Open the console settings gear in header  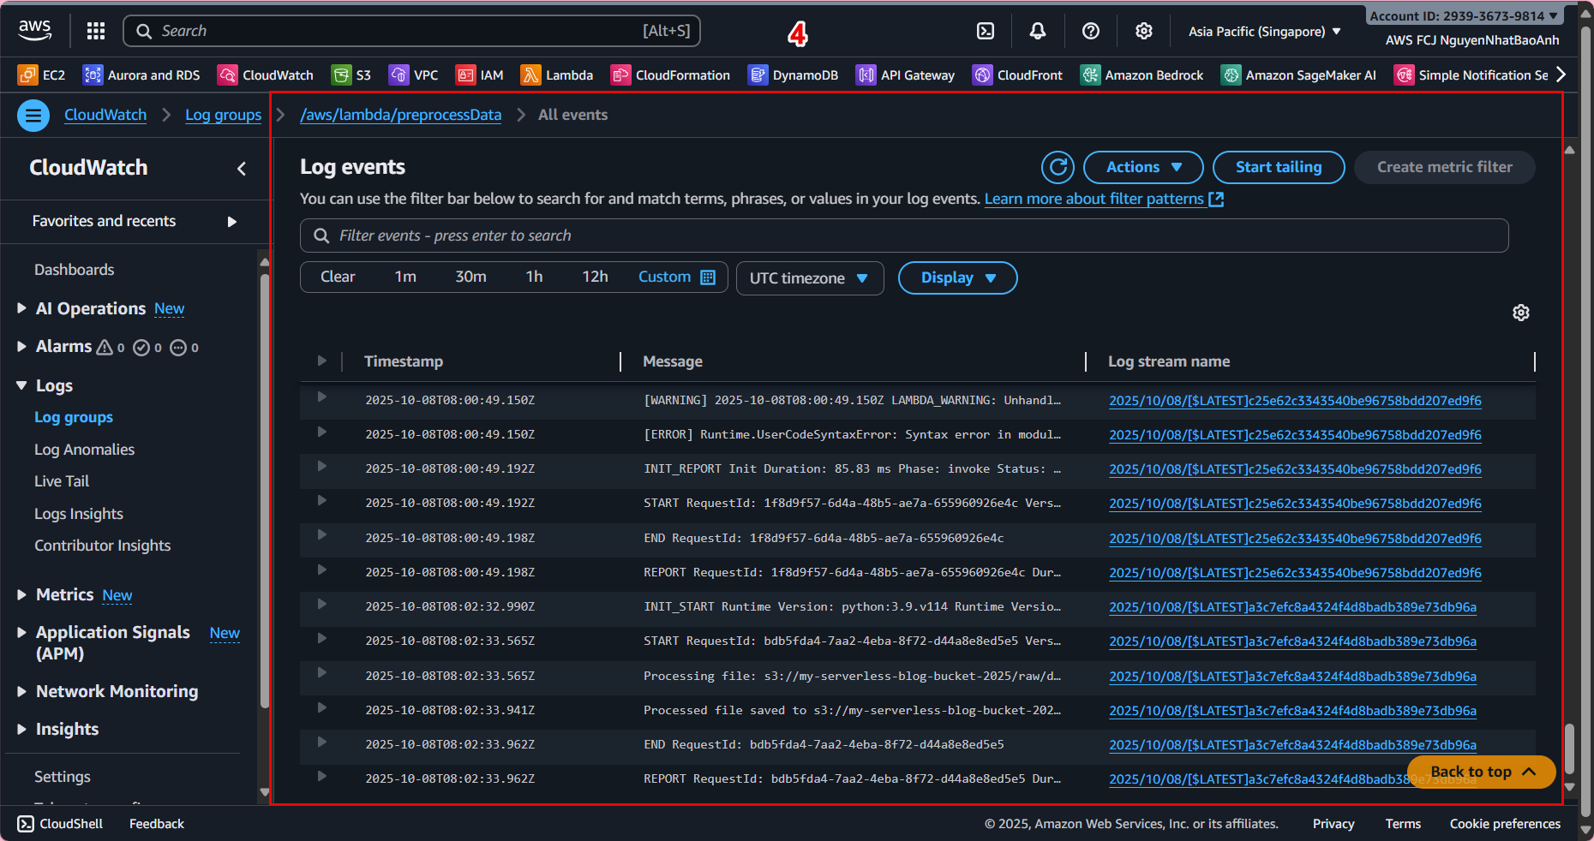[x=1144, y=31]
